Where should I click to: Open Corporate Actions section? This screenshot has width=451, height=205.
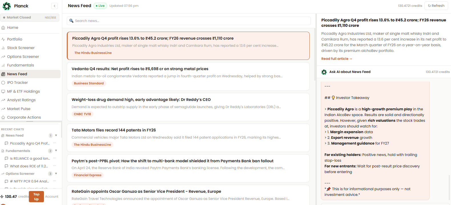[x=24, y=117]
